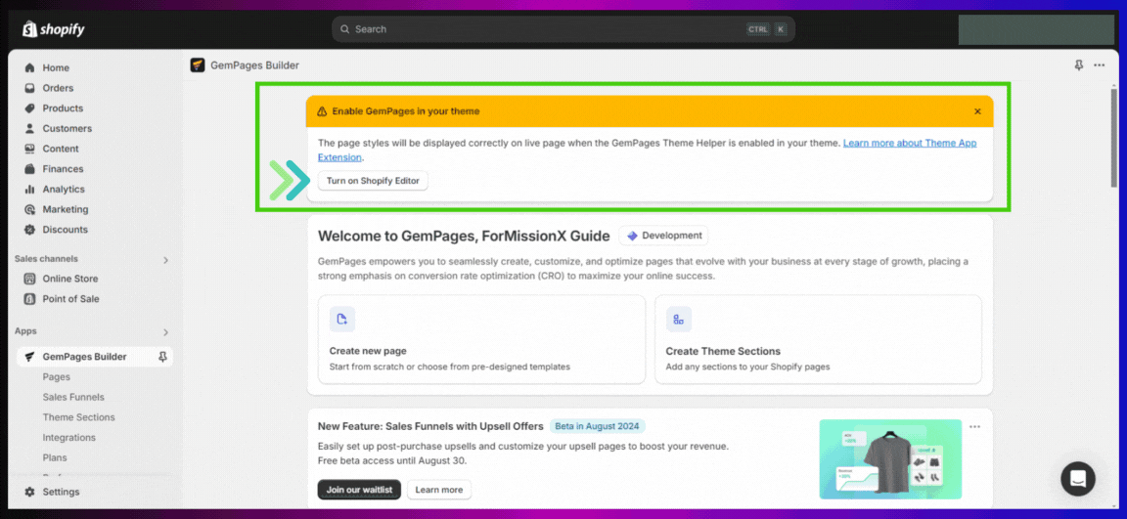Click the Create new page card

coord(481,339)
